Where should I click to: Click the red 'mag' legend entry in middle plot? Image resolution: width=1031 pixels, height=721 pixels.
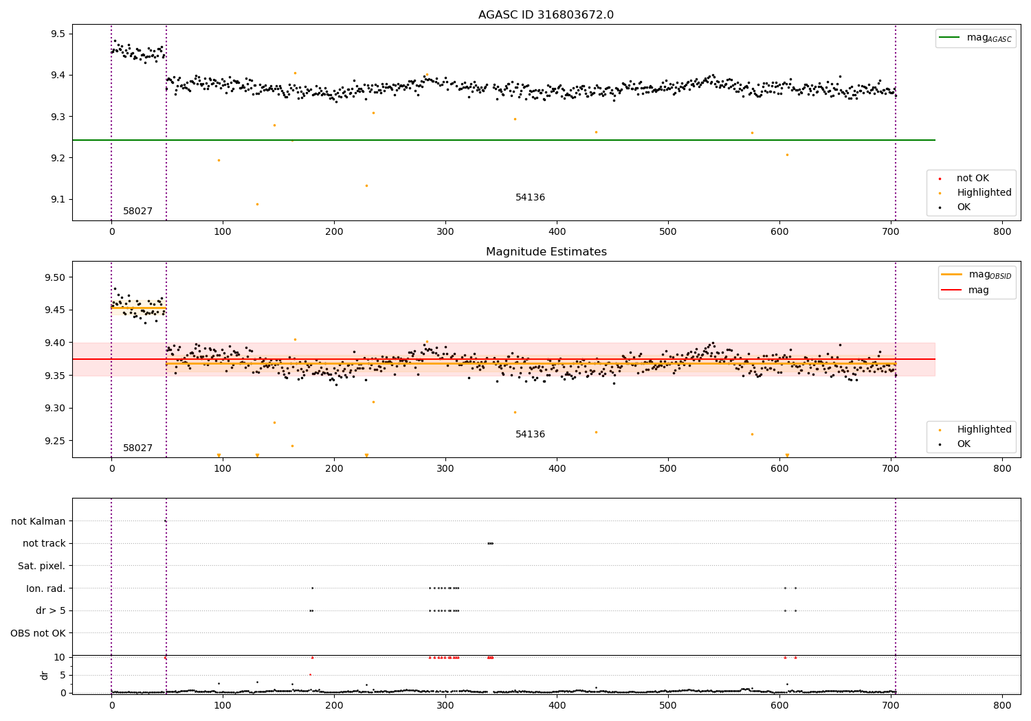click(965, 290)
